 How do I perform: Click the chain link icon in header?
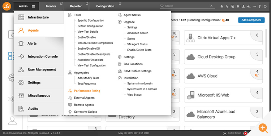click(x=227, y=6)
